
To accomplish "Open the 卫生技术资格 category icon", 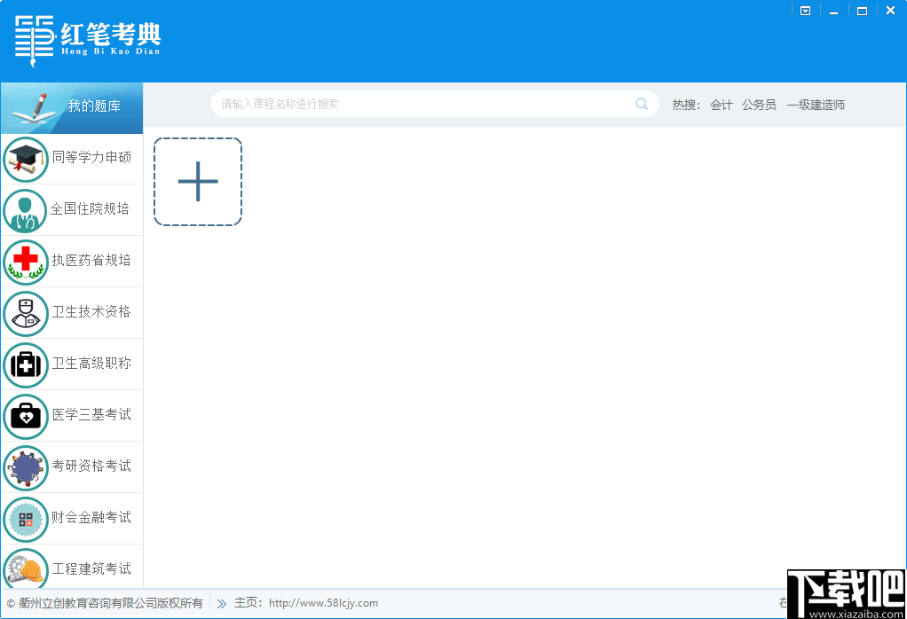I will [x=25, y=313].
